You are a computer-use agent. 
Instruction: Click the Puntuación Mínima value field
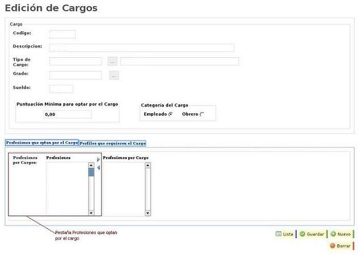pyautogui.click(x=67, y=114)
